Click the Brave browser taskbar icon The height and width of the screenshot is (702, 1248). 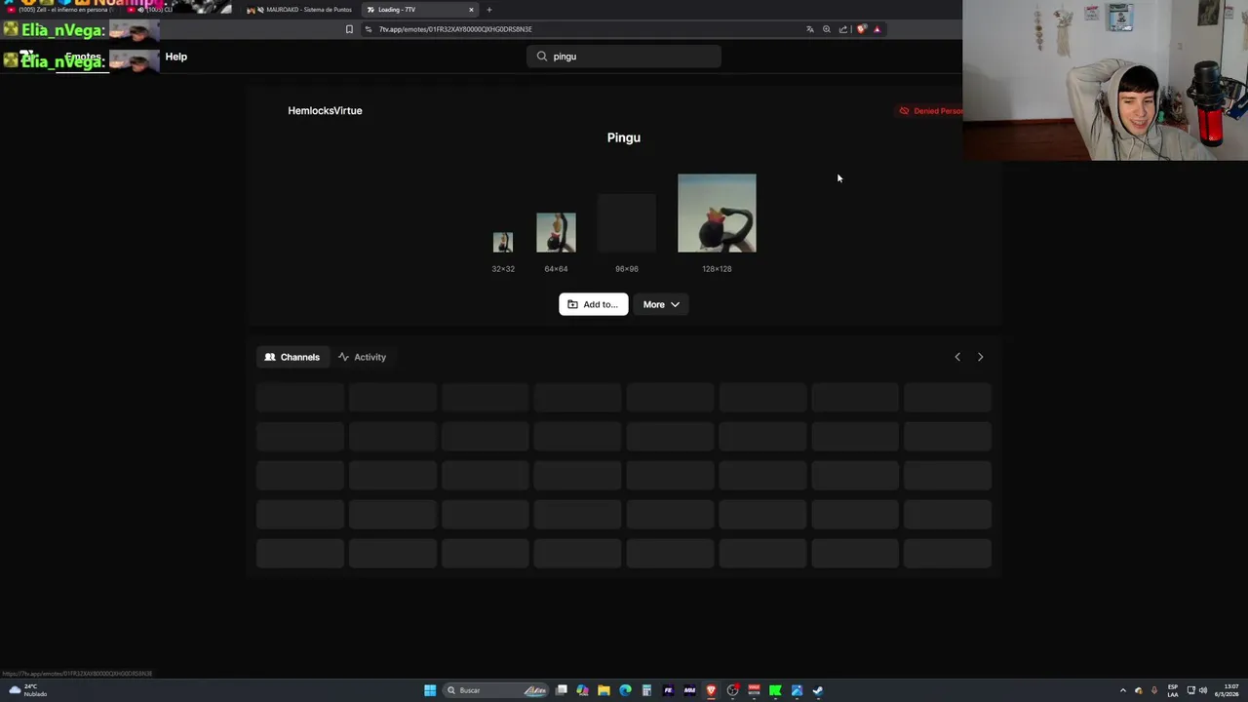coord(711,690)
